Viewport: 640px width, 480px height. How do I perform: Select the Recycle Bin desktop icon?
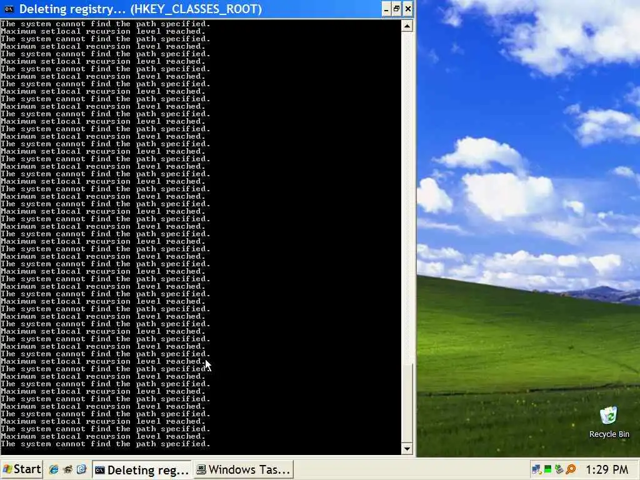(x=609, y=422)
